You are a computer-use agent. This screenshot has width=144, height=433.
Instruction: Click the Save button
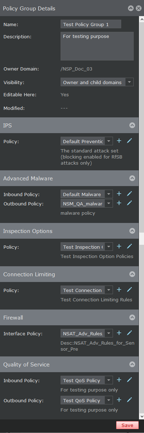point(127,425)
